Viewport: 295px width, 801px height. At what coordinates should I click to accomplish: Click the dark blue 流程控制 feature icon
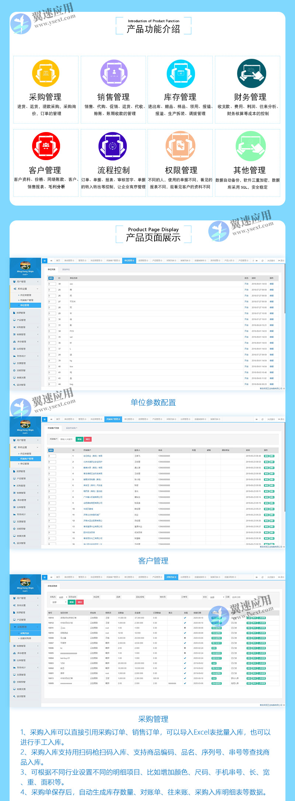click(x=113, y=146)
